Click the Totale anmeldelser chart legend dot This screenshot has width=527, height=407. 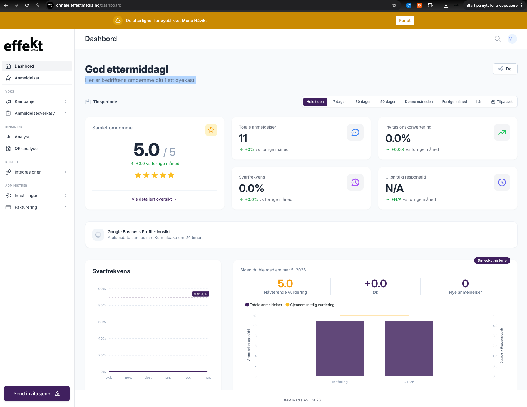tap(247, 305)
